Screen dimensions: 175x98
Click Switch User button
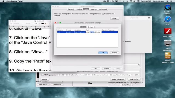[x=126, y=85]
